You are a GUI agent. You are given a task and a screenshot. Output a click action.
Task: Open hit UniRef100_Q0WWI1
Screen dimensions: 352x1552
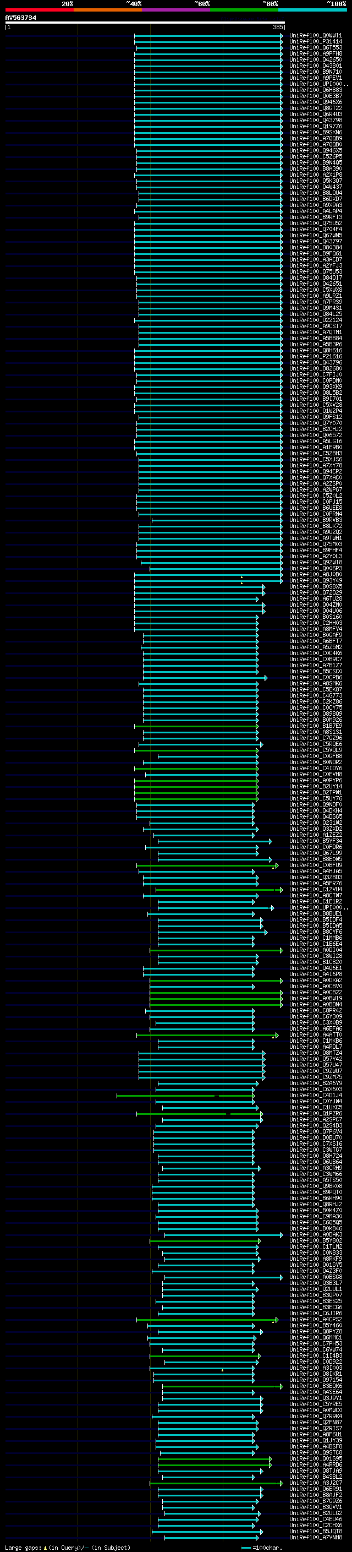(315, 36)
